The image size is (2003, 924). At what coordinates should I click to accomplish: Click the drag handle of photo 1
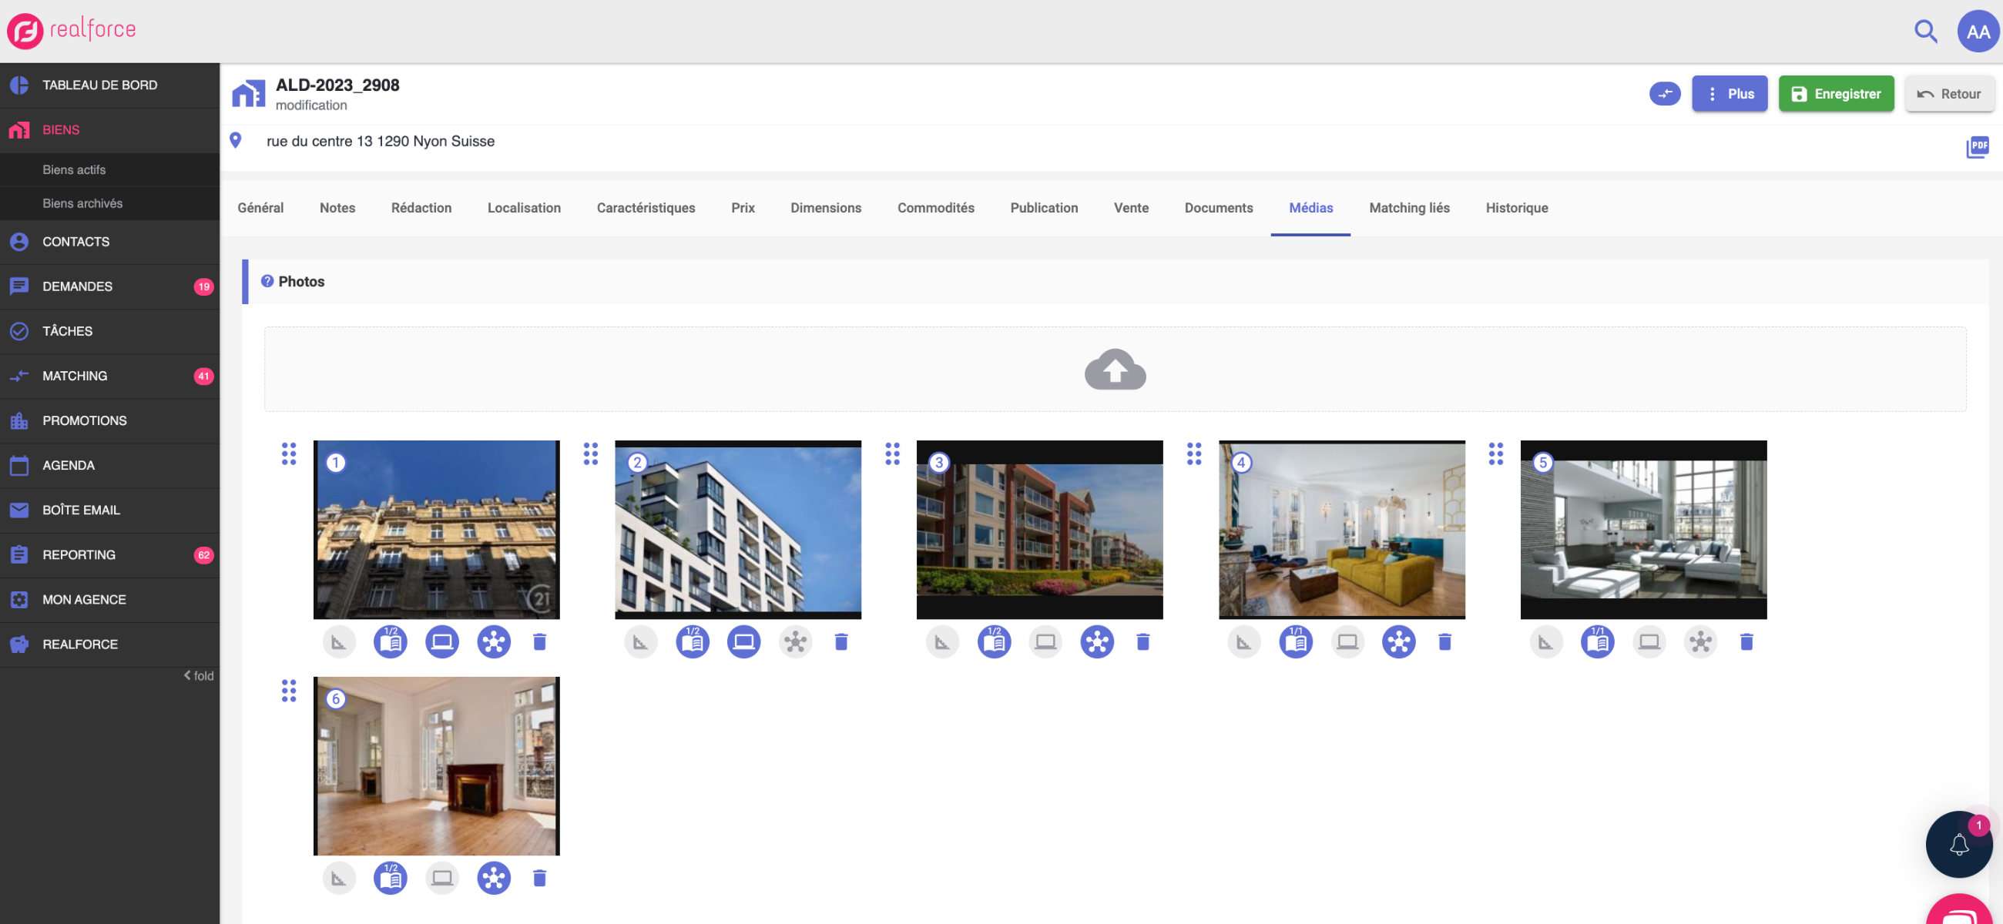(288, 454)
